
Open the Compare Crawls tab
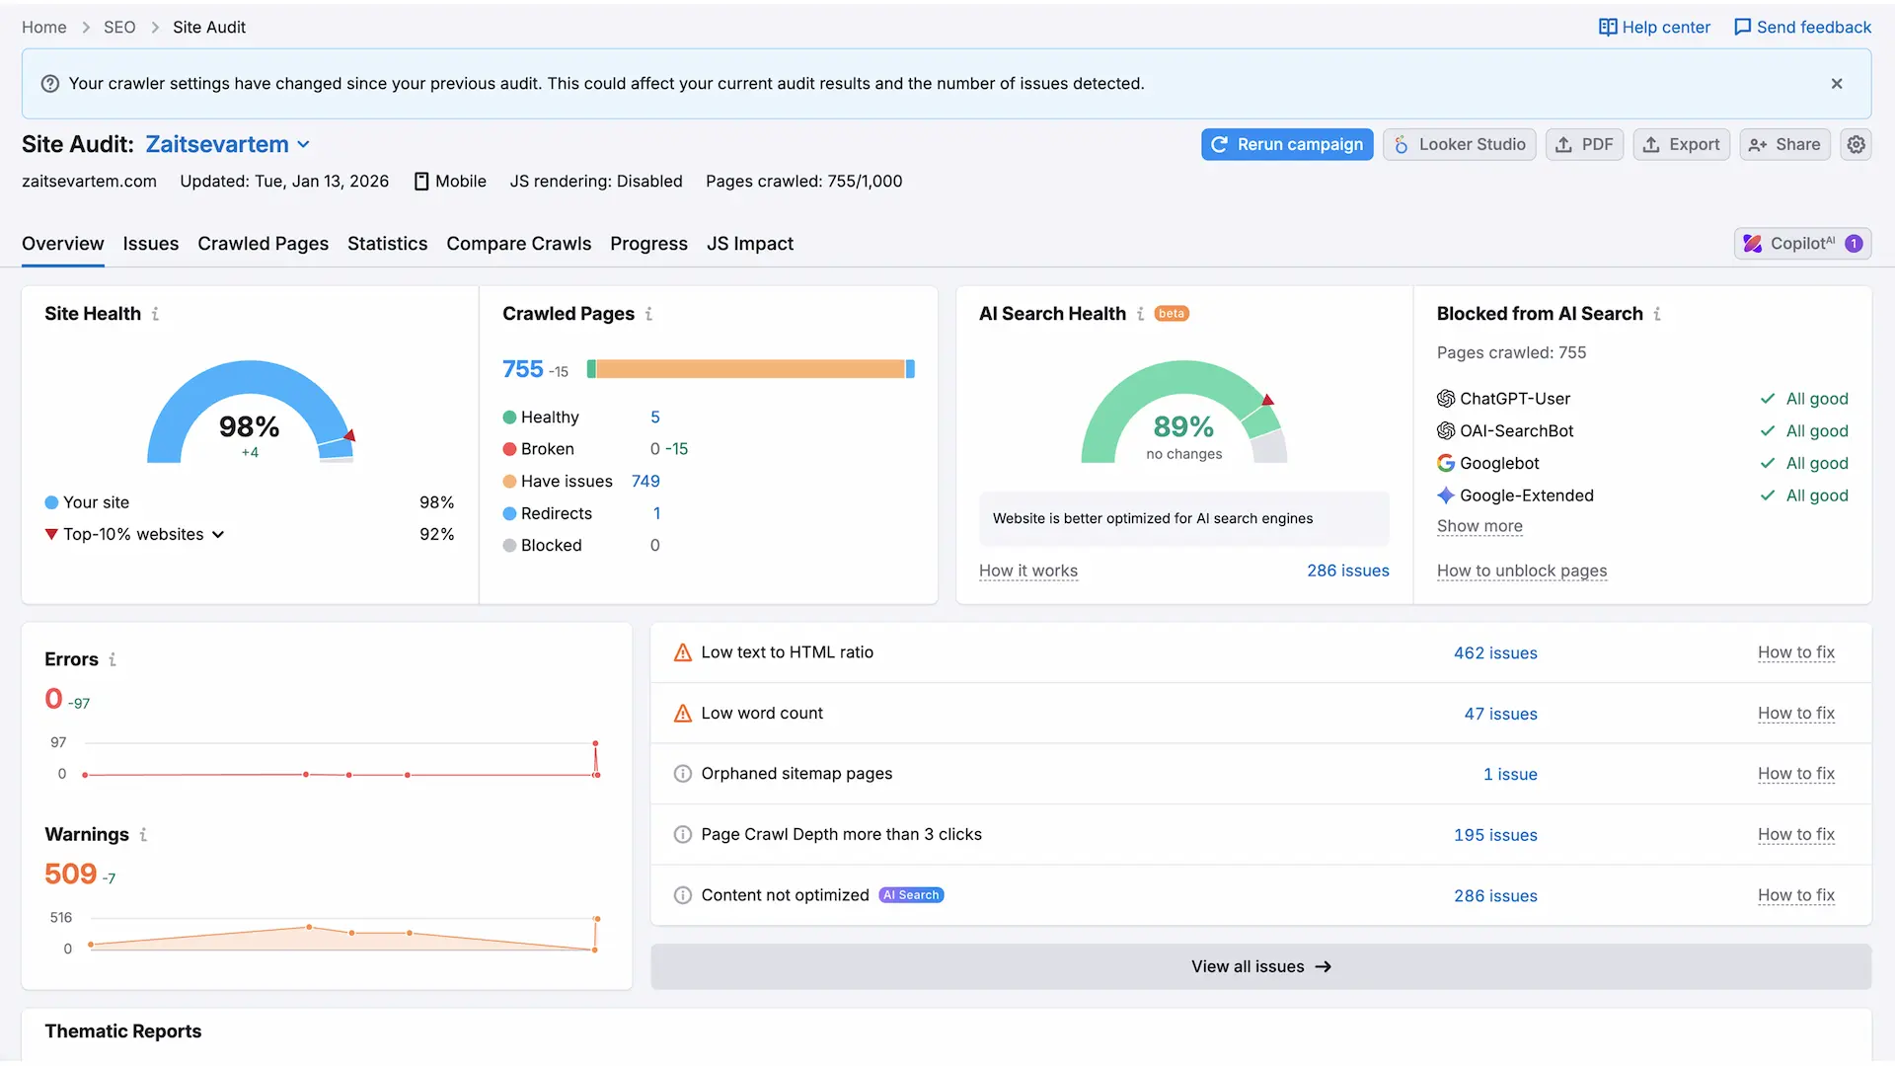click(x=518, y=244)
